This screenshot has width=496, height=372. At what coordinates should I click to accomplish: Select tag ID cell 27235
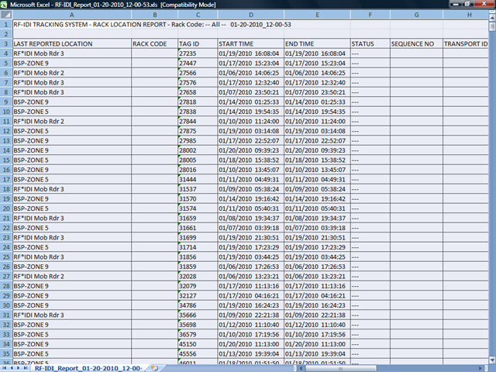(x=198, y=53)
